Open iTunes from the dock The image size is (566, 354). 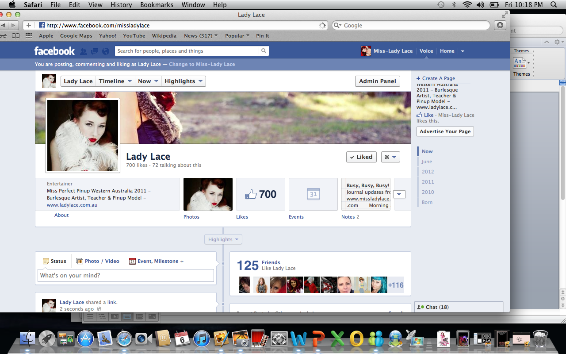coord(201,339)
